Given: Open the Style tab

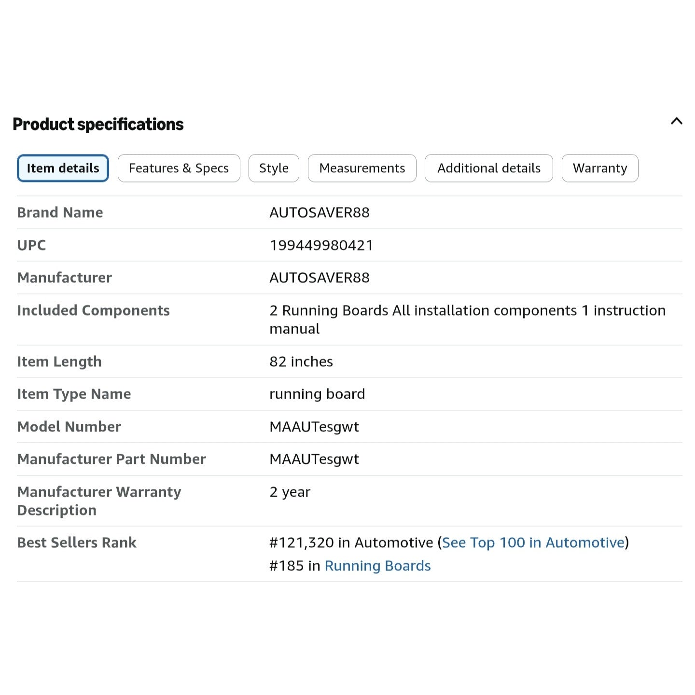Looking at the screenshot, I should (x=274, y=168).
